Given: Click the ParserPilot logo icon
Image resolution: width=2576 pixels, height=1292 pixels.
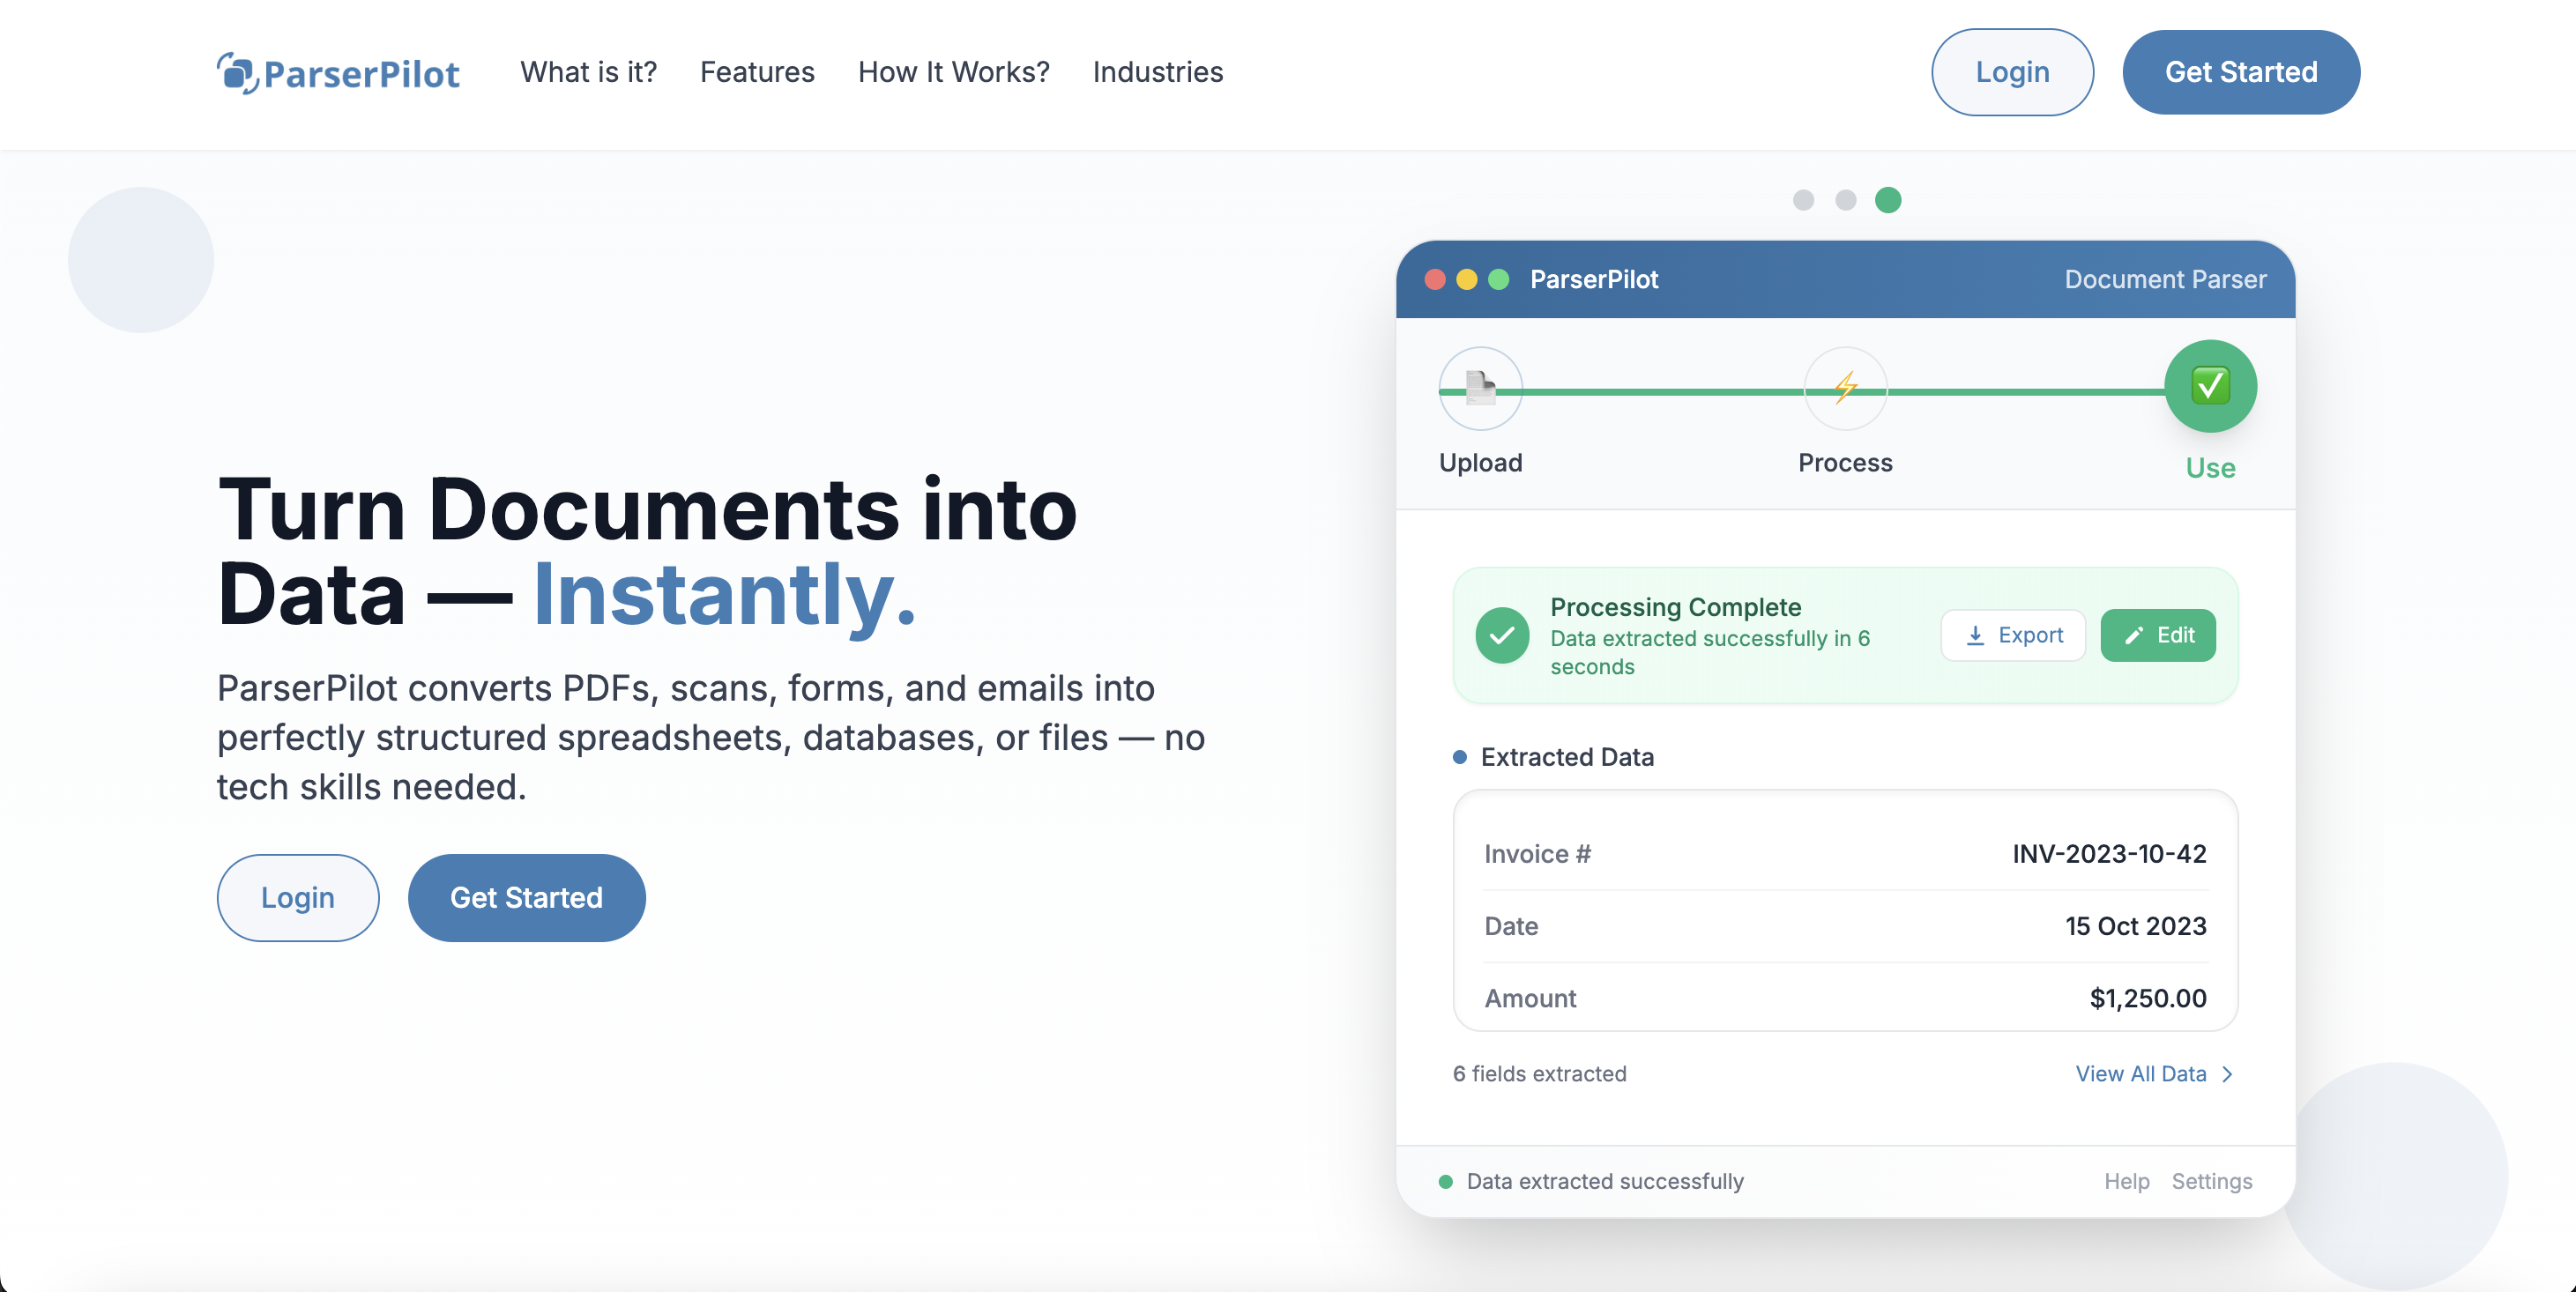Looking at the screenshot, I should [x=237, y=73].
